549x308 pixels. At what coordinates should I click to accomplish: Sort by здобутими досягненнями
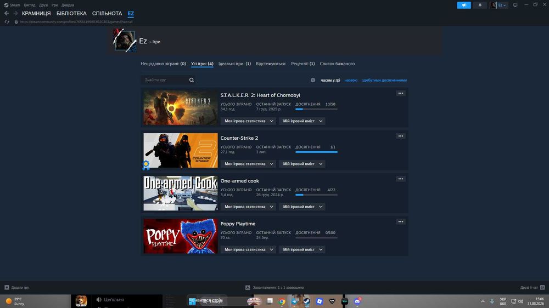(x=384, y=81)
